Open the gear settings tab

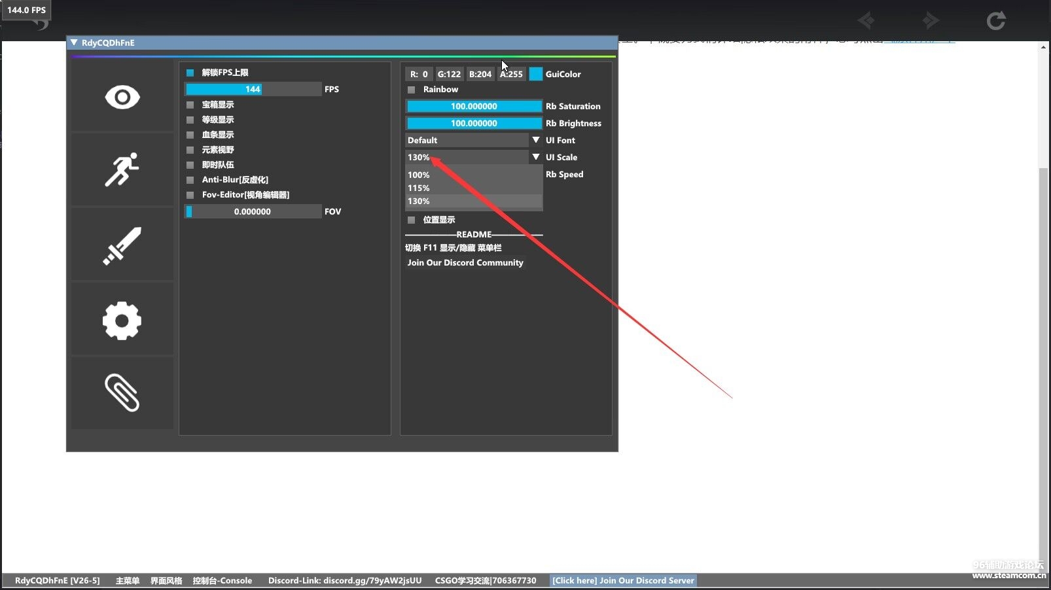point(122,321)
